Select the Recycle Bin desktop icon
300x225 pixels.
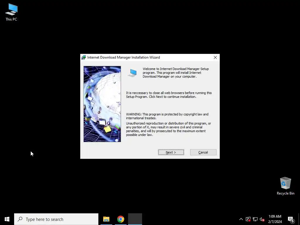click(x=285, y=186)
